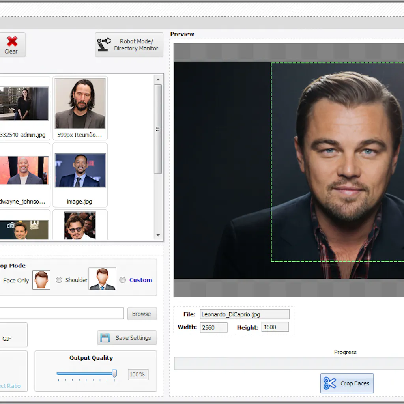Image resolution: width=404 pixels, height=404 pixels.
Task: Select the image.jpg thumbnail
Action: 80,170
